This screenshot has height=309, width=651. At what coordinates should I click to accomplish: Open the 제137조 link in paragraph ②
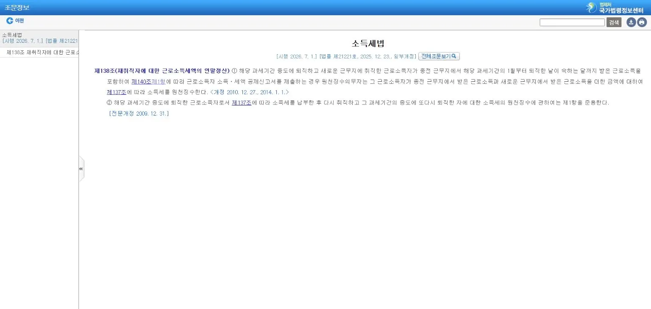tap(242, 102)
